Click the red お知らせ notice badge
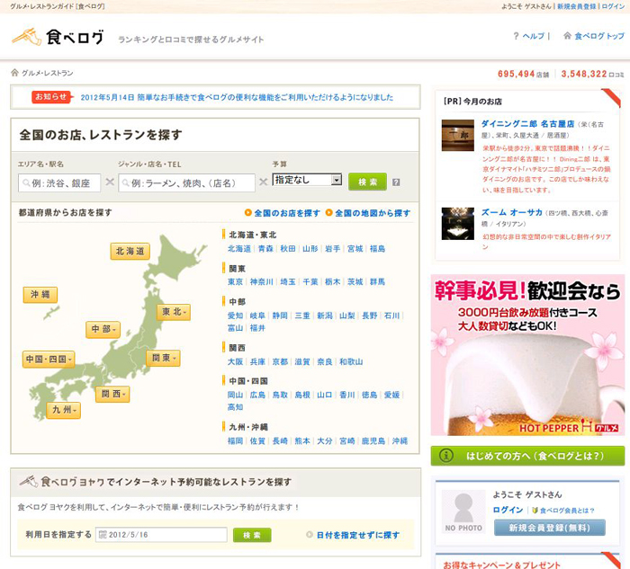This screenshot has width=630, height=569. click(50, 97)
